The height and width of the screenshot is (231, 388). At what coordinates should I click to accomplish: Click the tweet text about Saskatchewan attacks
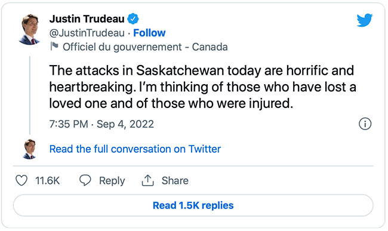[202, 87]
